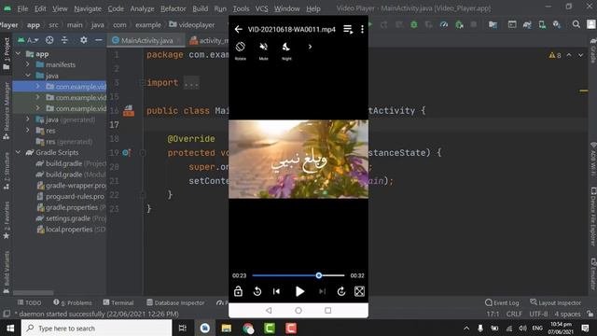Expand the res folder
This screenshot has width=597, height=336.
point(28,131)
